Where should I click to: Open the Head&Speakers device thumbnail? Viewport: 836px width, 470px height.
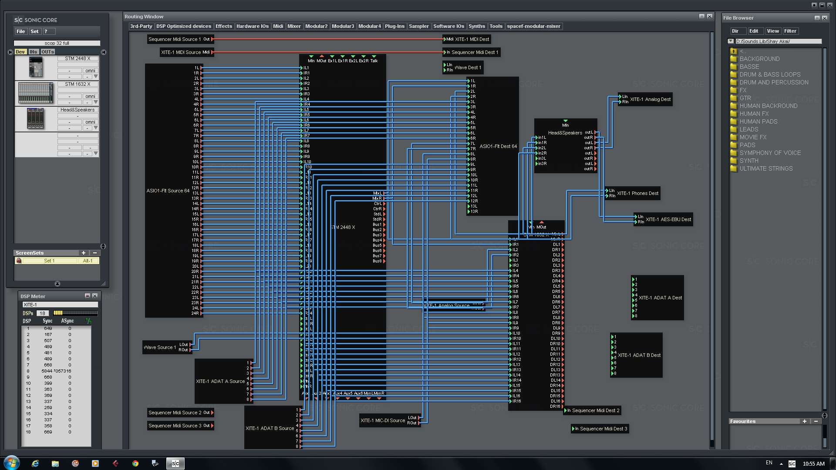pos(36,118)
